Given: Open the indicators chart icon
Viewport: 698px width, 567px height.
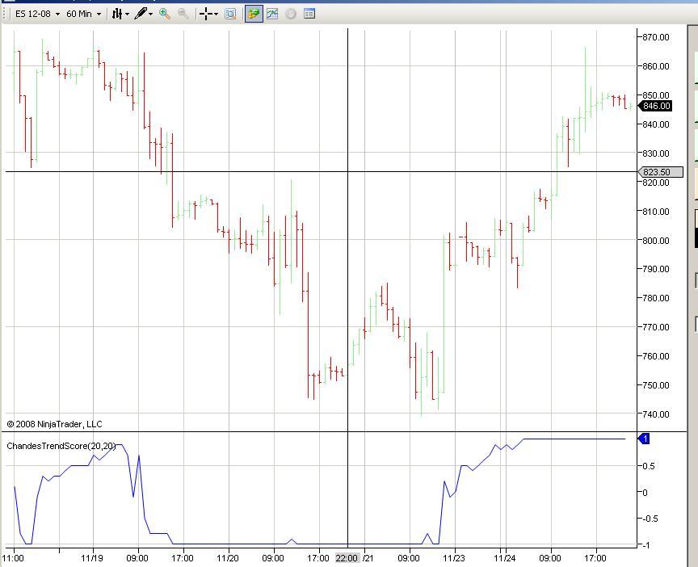Looking at the screenshot, I should (x=272, y=14).
